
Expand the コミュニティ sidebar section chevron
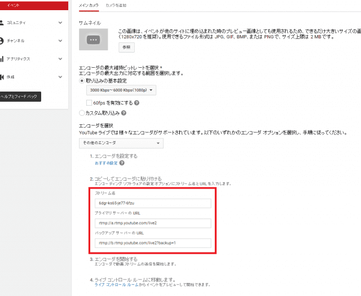(60, 23)
